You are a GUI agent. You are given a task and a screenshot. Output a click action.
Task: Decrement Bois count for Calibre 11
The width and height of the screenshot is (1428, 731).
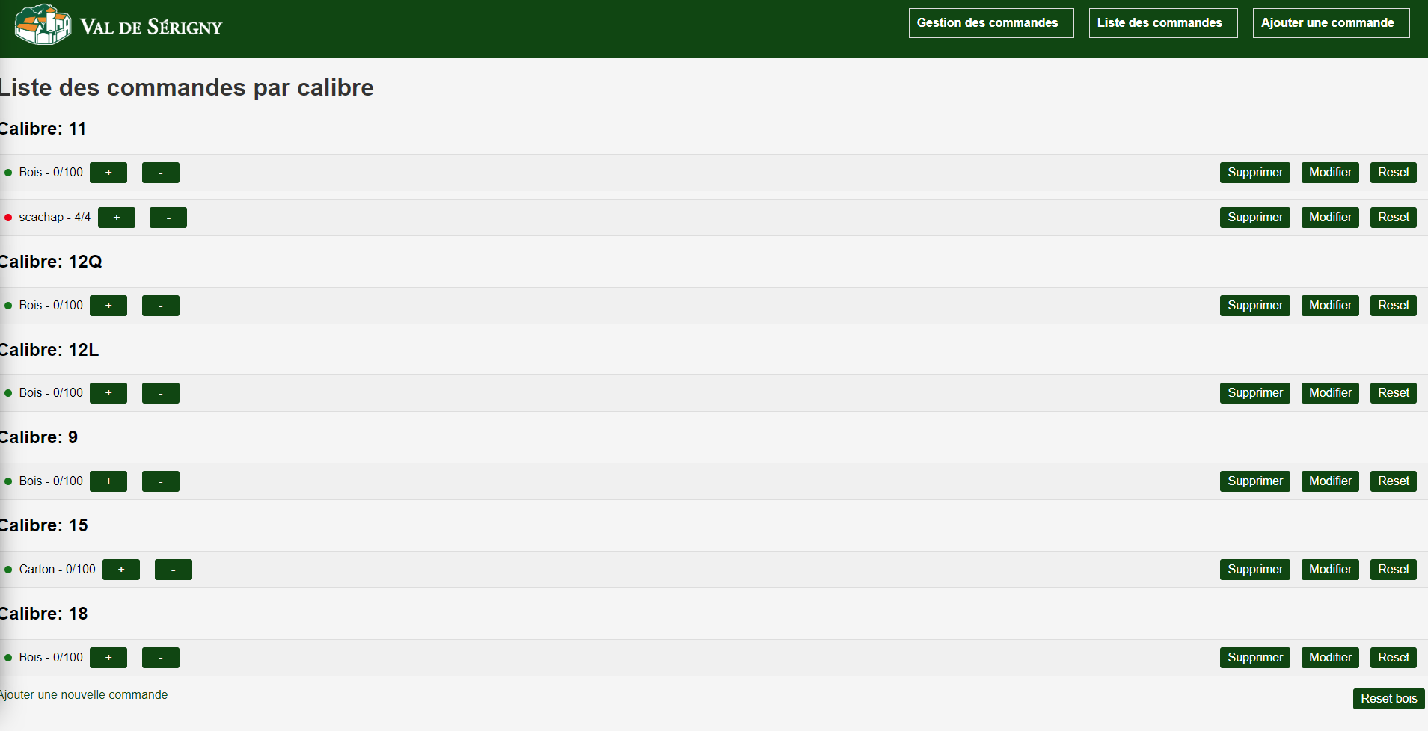pyautogui.click(x=161, y=173)
